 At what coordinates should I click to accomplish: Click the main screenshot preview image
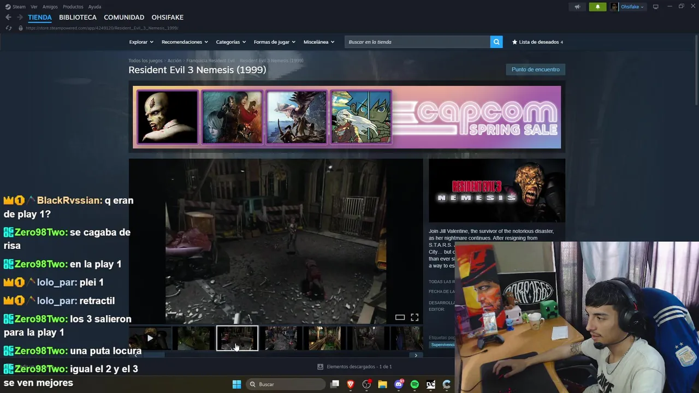[x=276, y=241]
